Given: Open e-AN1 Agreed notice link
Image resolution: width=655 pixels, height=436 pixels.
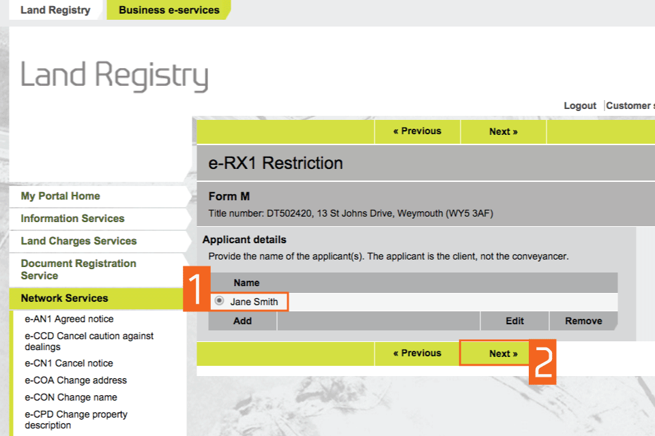Looking at the screenshot, I should click(69, 319).
